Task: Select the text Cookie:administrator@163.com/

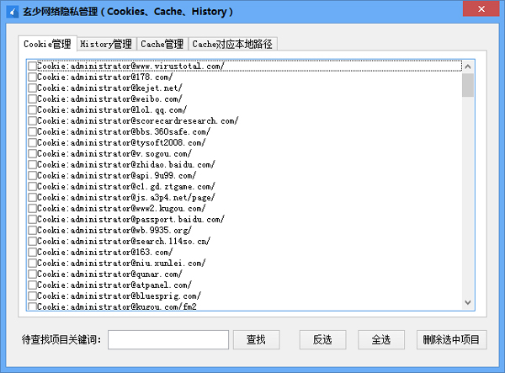Action: [x=105, y=253]
